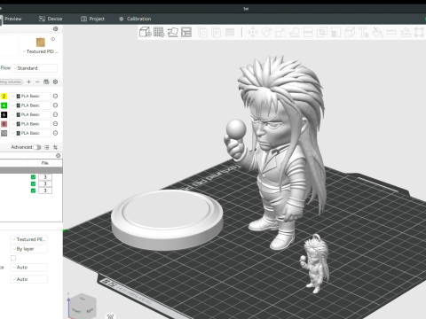Click the info icon beside plate thumbnail
426x319 pixels.
tap(52, 39)
